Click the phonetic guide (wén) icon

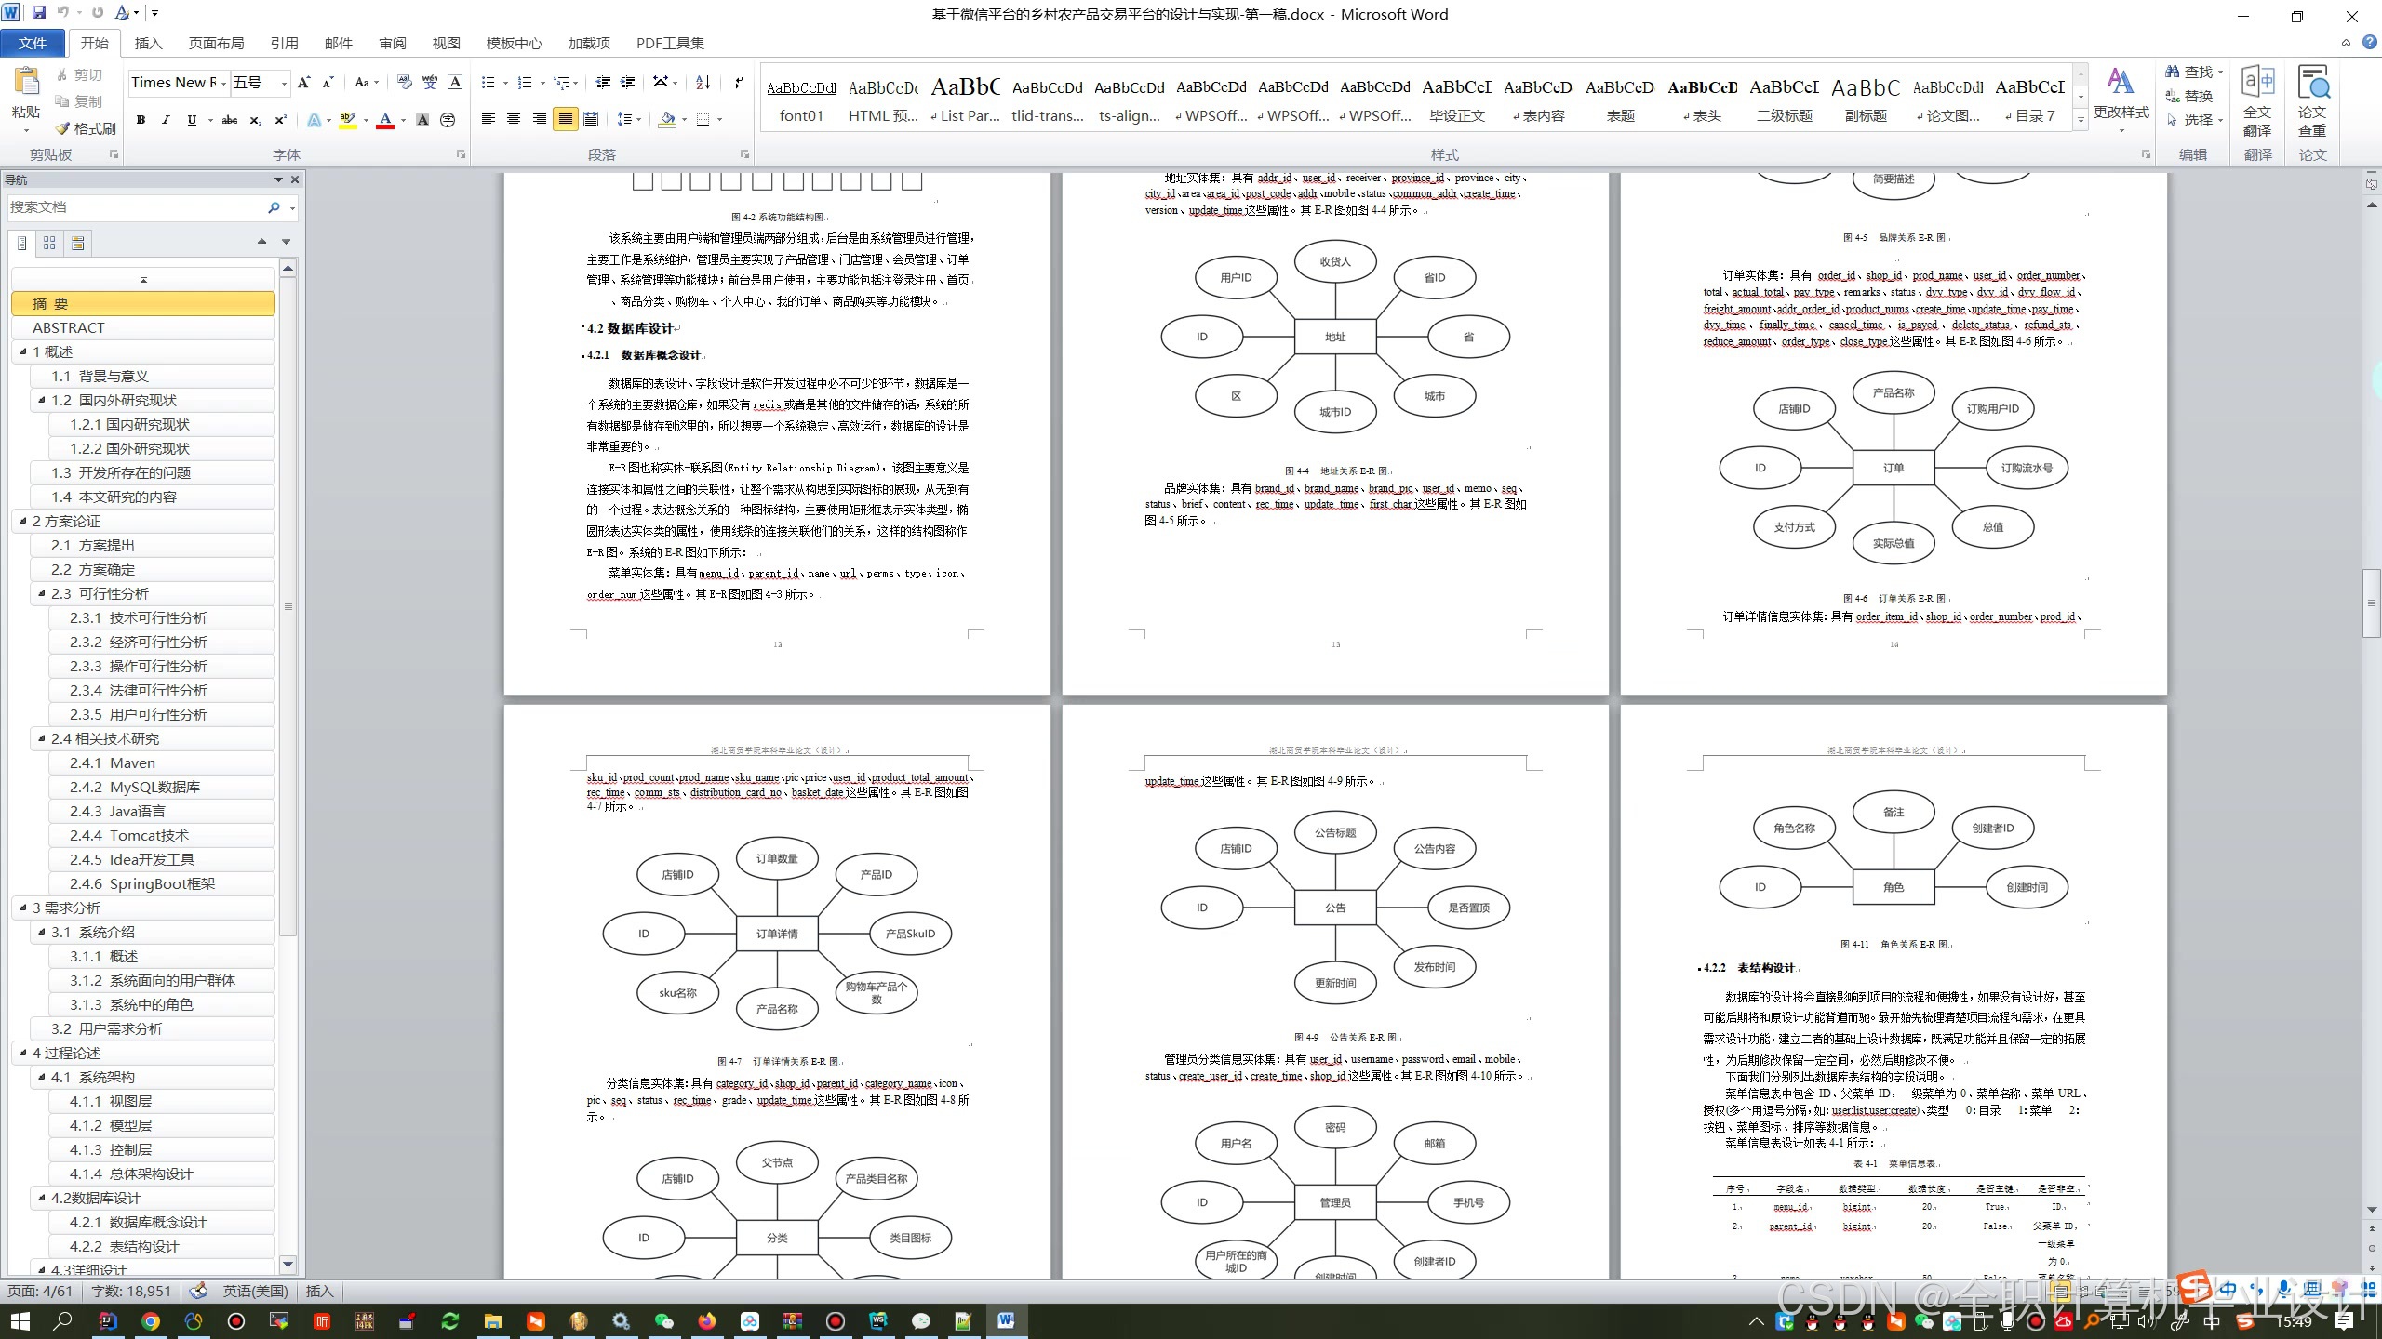coord(430,83)
